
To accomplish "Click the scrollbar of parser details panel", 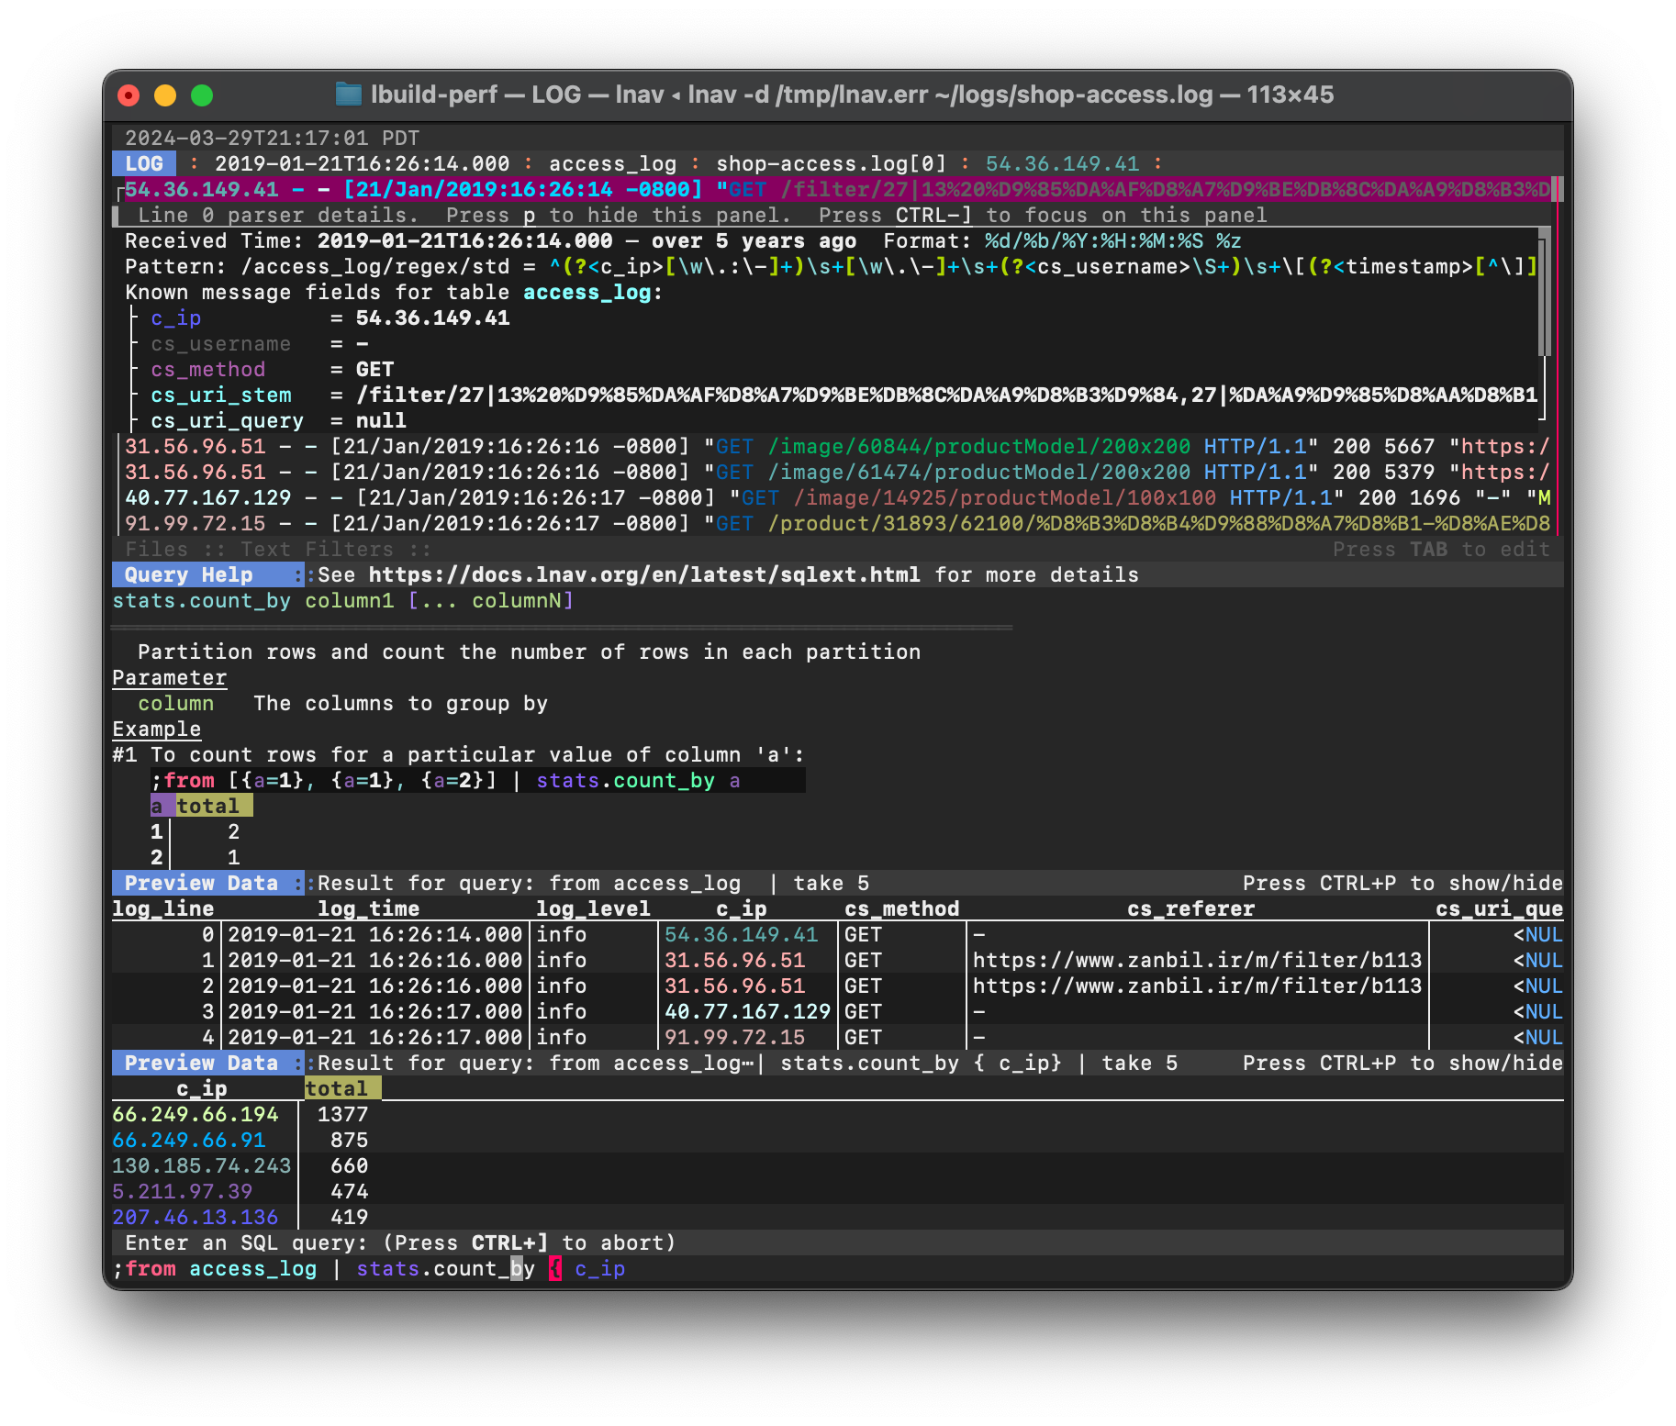I will pyautogui.click(x=1546, y=292).
